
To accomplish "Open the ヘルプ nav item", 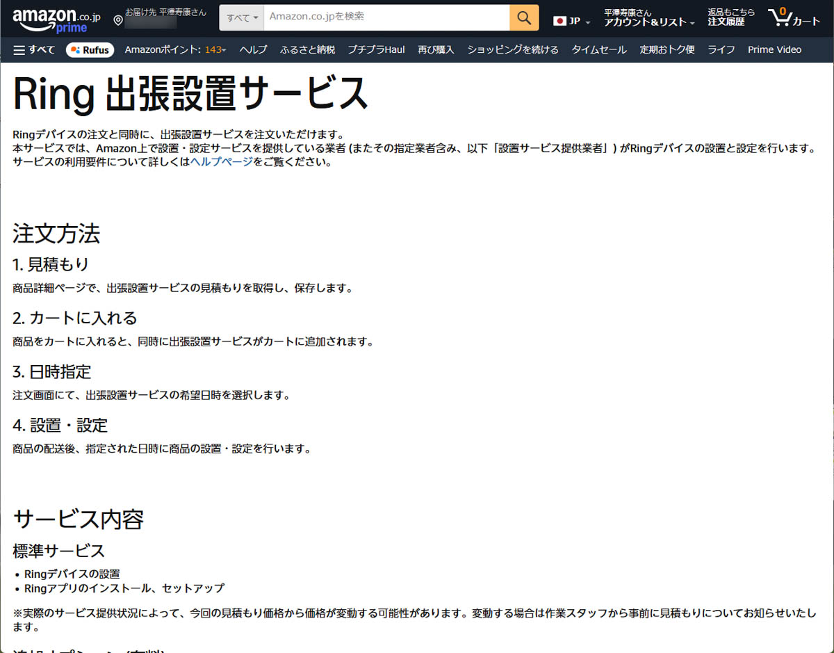I will click(x=253, y=50).
